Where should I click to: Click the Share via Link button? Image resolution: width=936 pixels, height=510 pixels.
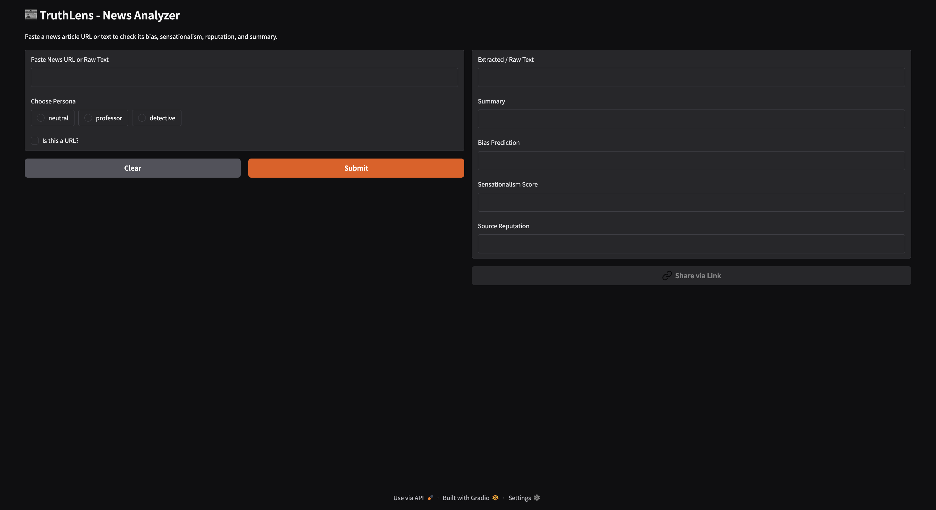tap(691, 276)
